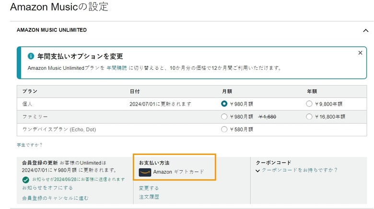Click the 個人 plan row label
This screenshot has height=209, width=374.
coord(27,104)
